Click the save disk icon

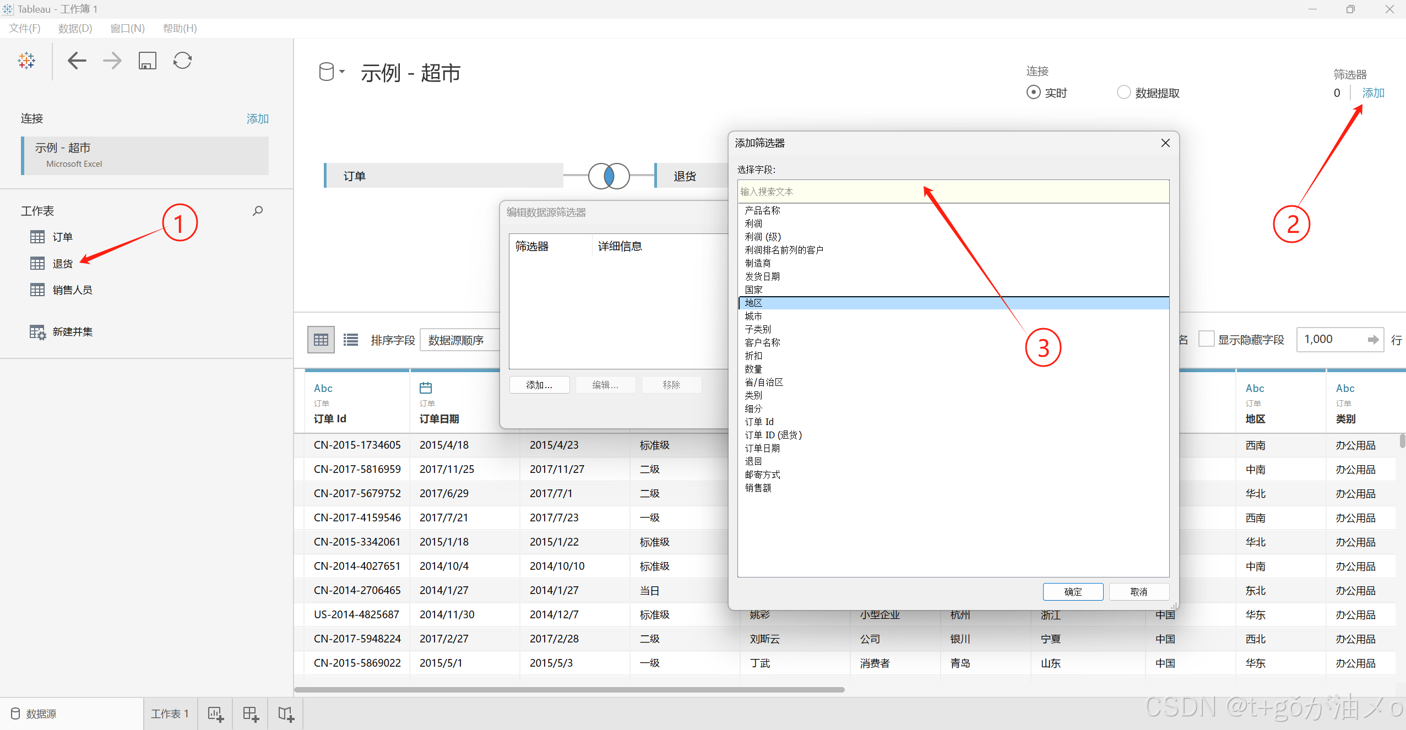click(147, 61)
